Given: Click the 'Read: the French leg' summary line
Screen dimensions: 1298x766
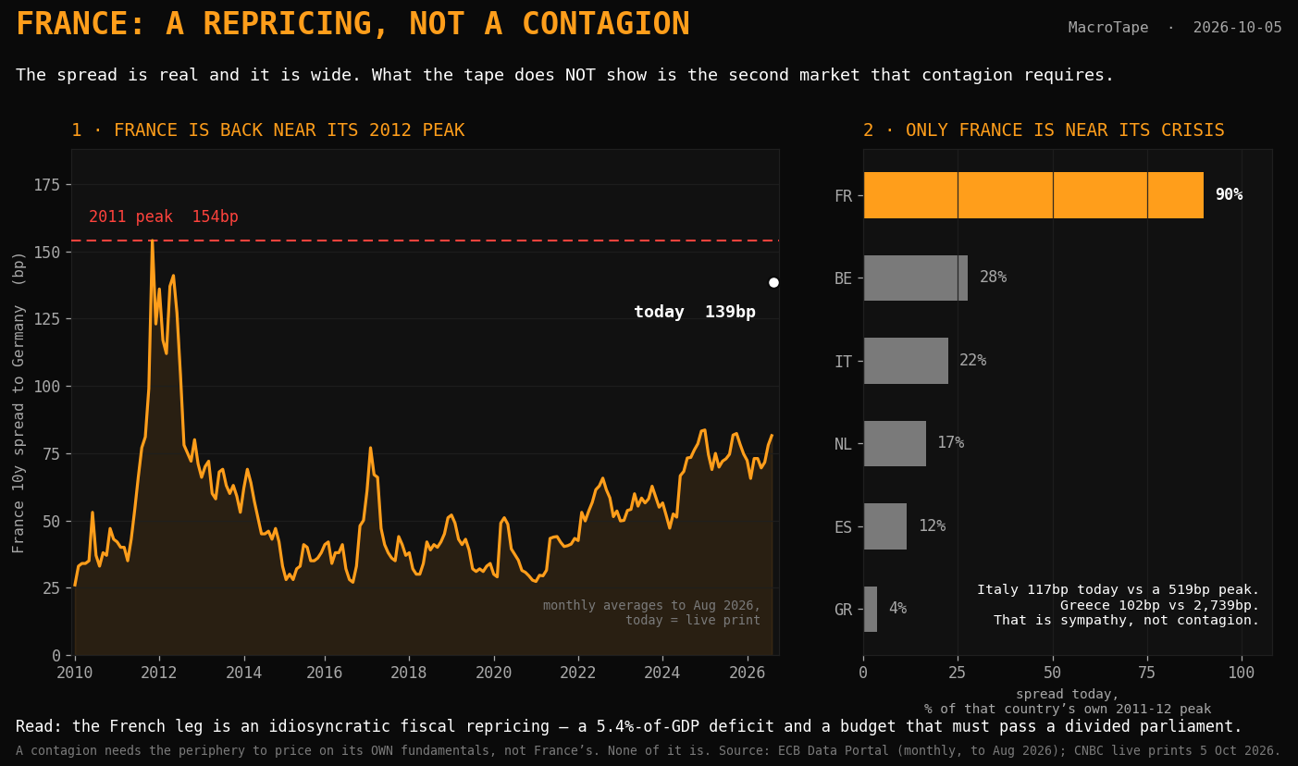Looking at the screenshot, I should (629, 727).
